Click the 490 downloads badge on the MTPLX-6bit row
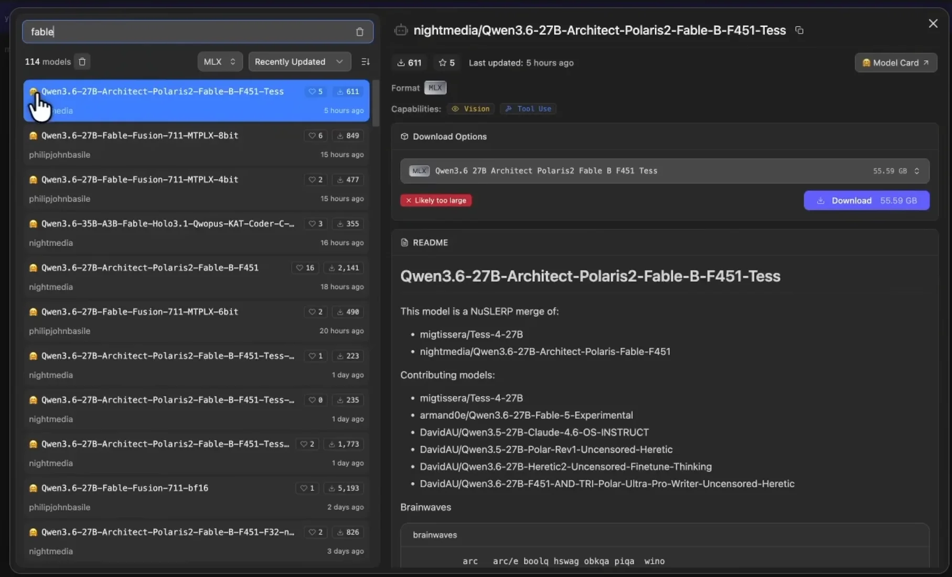This screenshot has width=952, height=577. point(348,312)
